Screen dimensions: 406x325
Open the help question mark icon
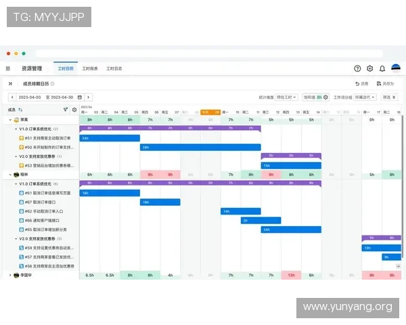pyautogui.click(x=357, y=68)
